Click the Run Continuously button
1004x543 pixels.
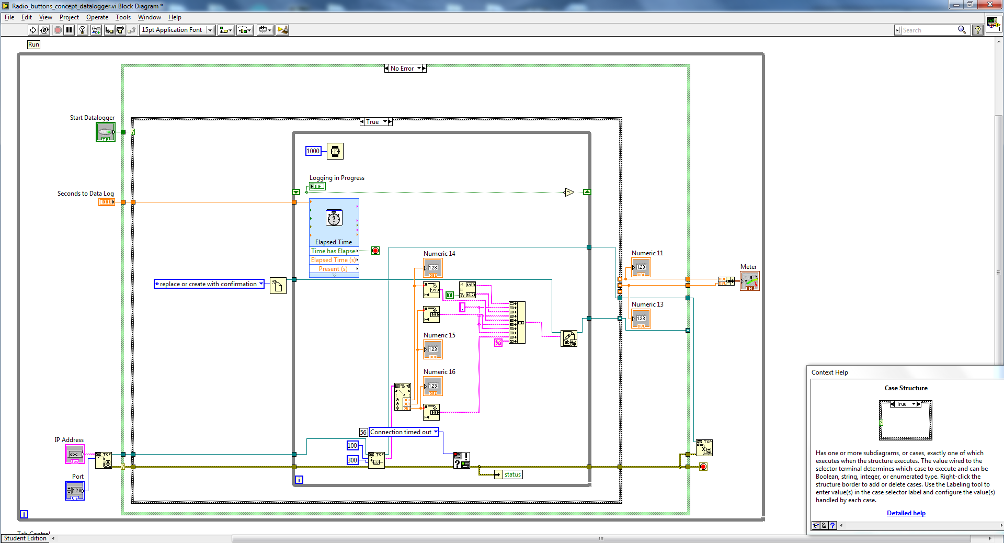[x=44, y=30]
